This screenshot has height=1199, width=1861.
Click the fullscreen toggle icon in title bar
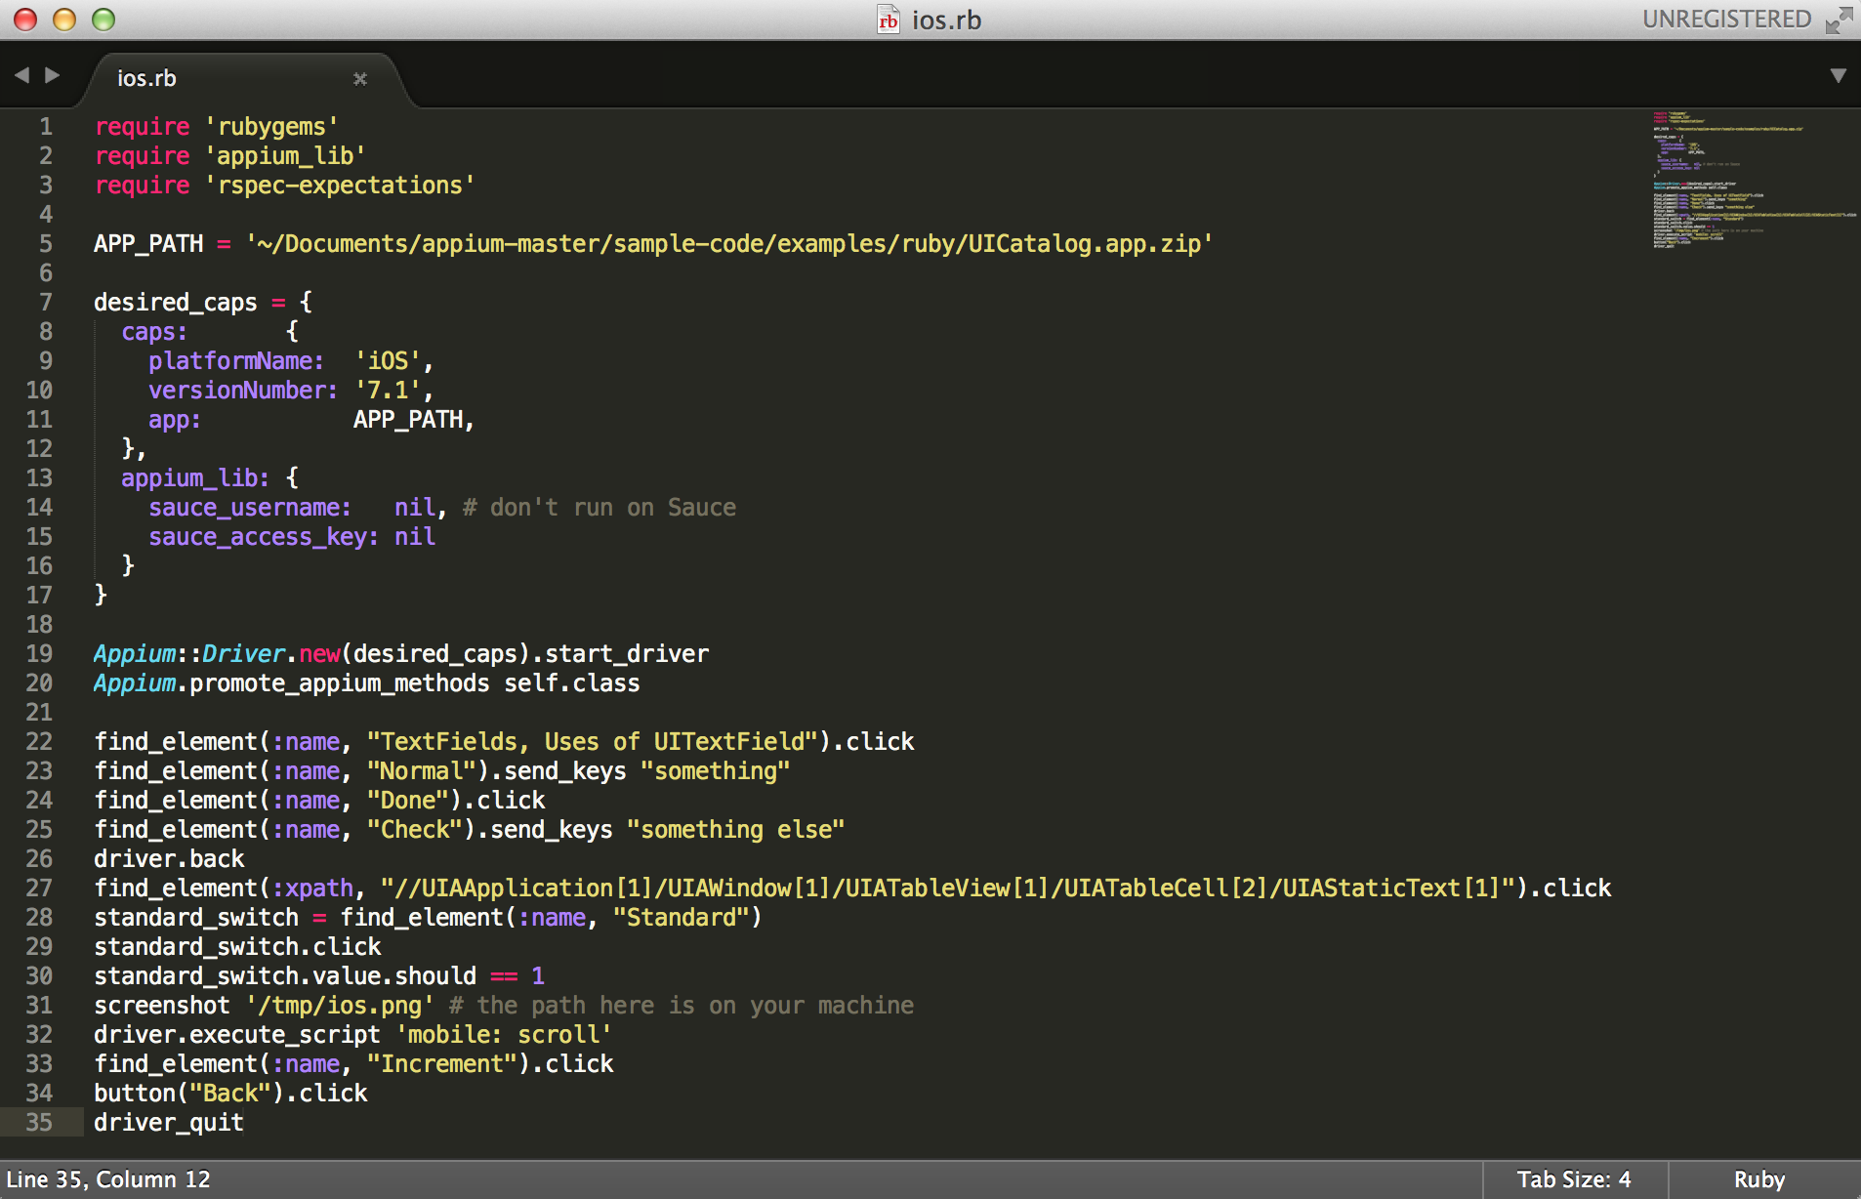tap(1839, 20)
